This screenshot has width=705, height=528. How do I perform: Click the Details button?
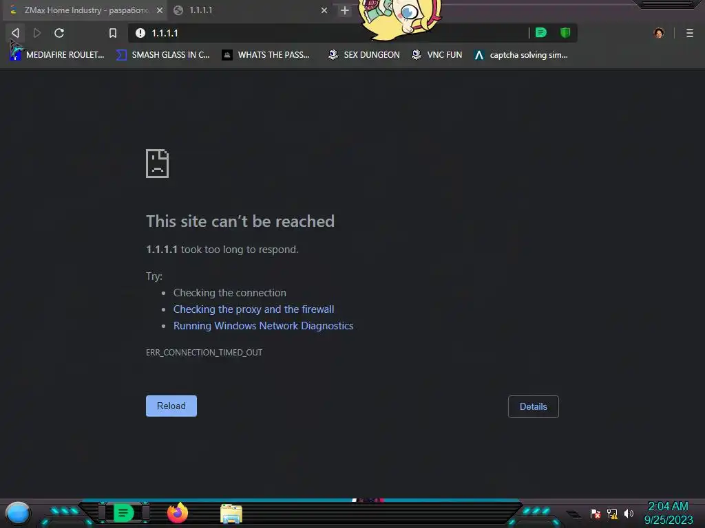(x=534, y=406)
